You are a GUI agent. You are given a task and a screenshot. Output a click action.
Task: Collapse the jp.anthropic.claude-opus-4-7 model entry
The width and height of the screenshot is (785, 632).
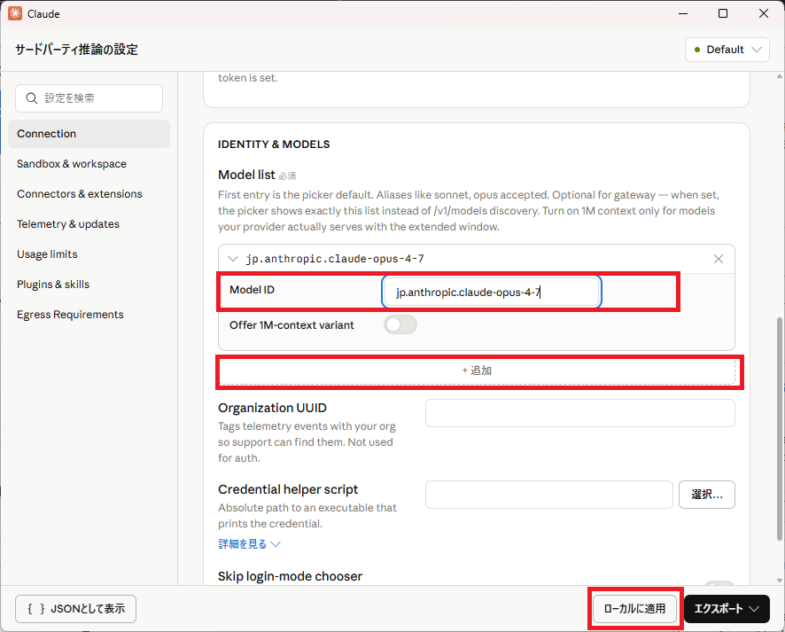233,259
